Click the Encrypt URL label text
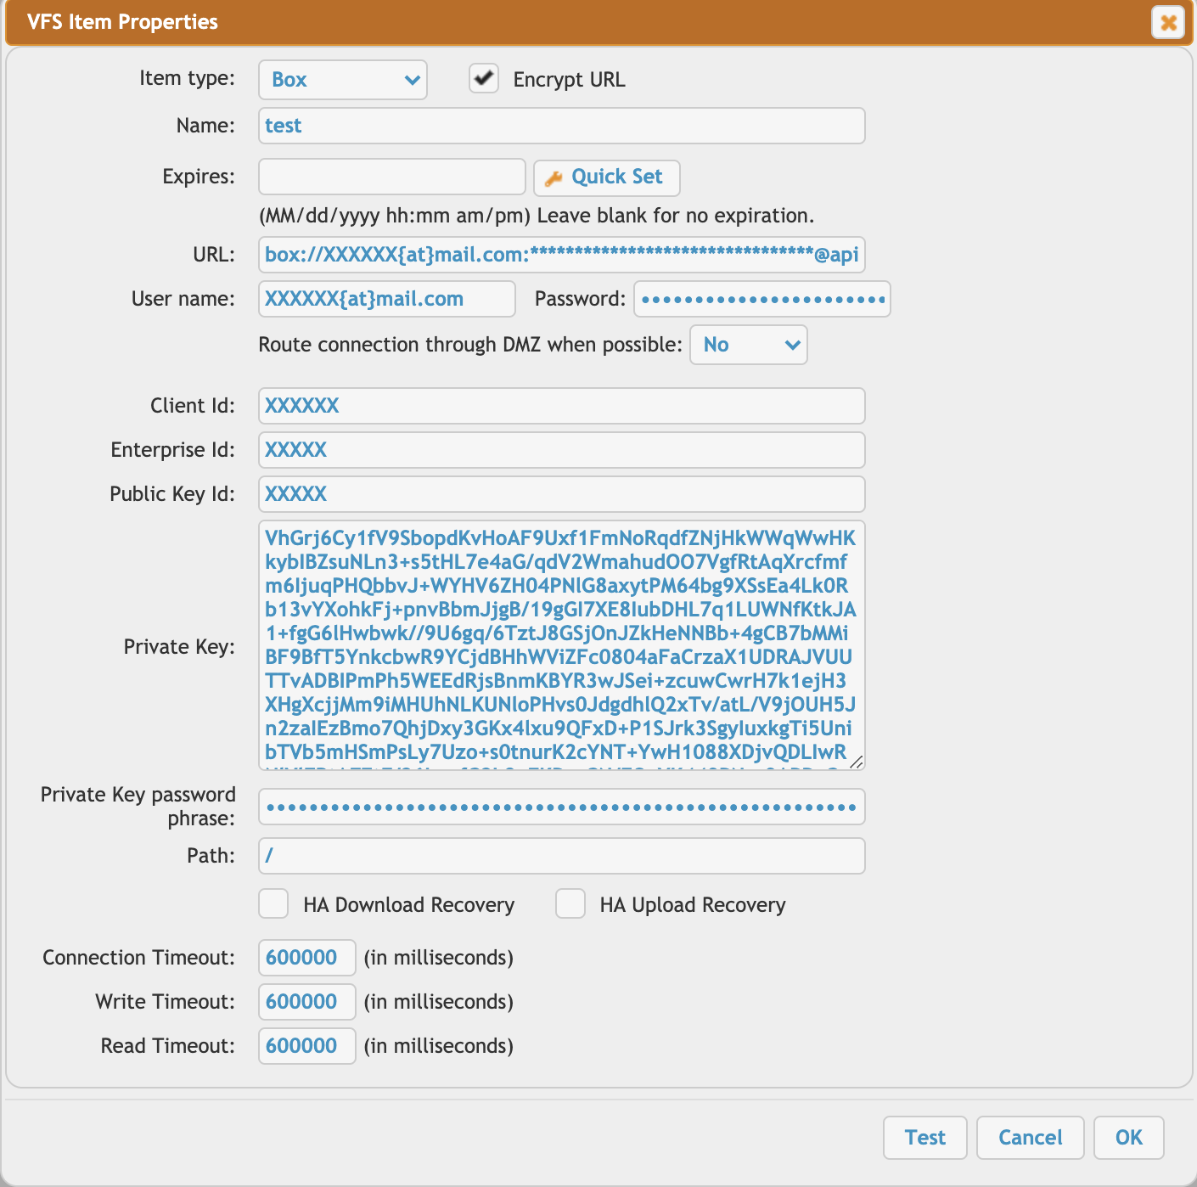 [570, 80]
